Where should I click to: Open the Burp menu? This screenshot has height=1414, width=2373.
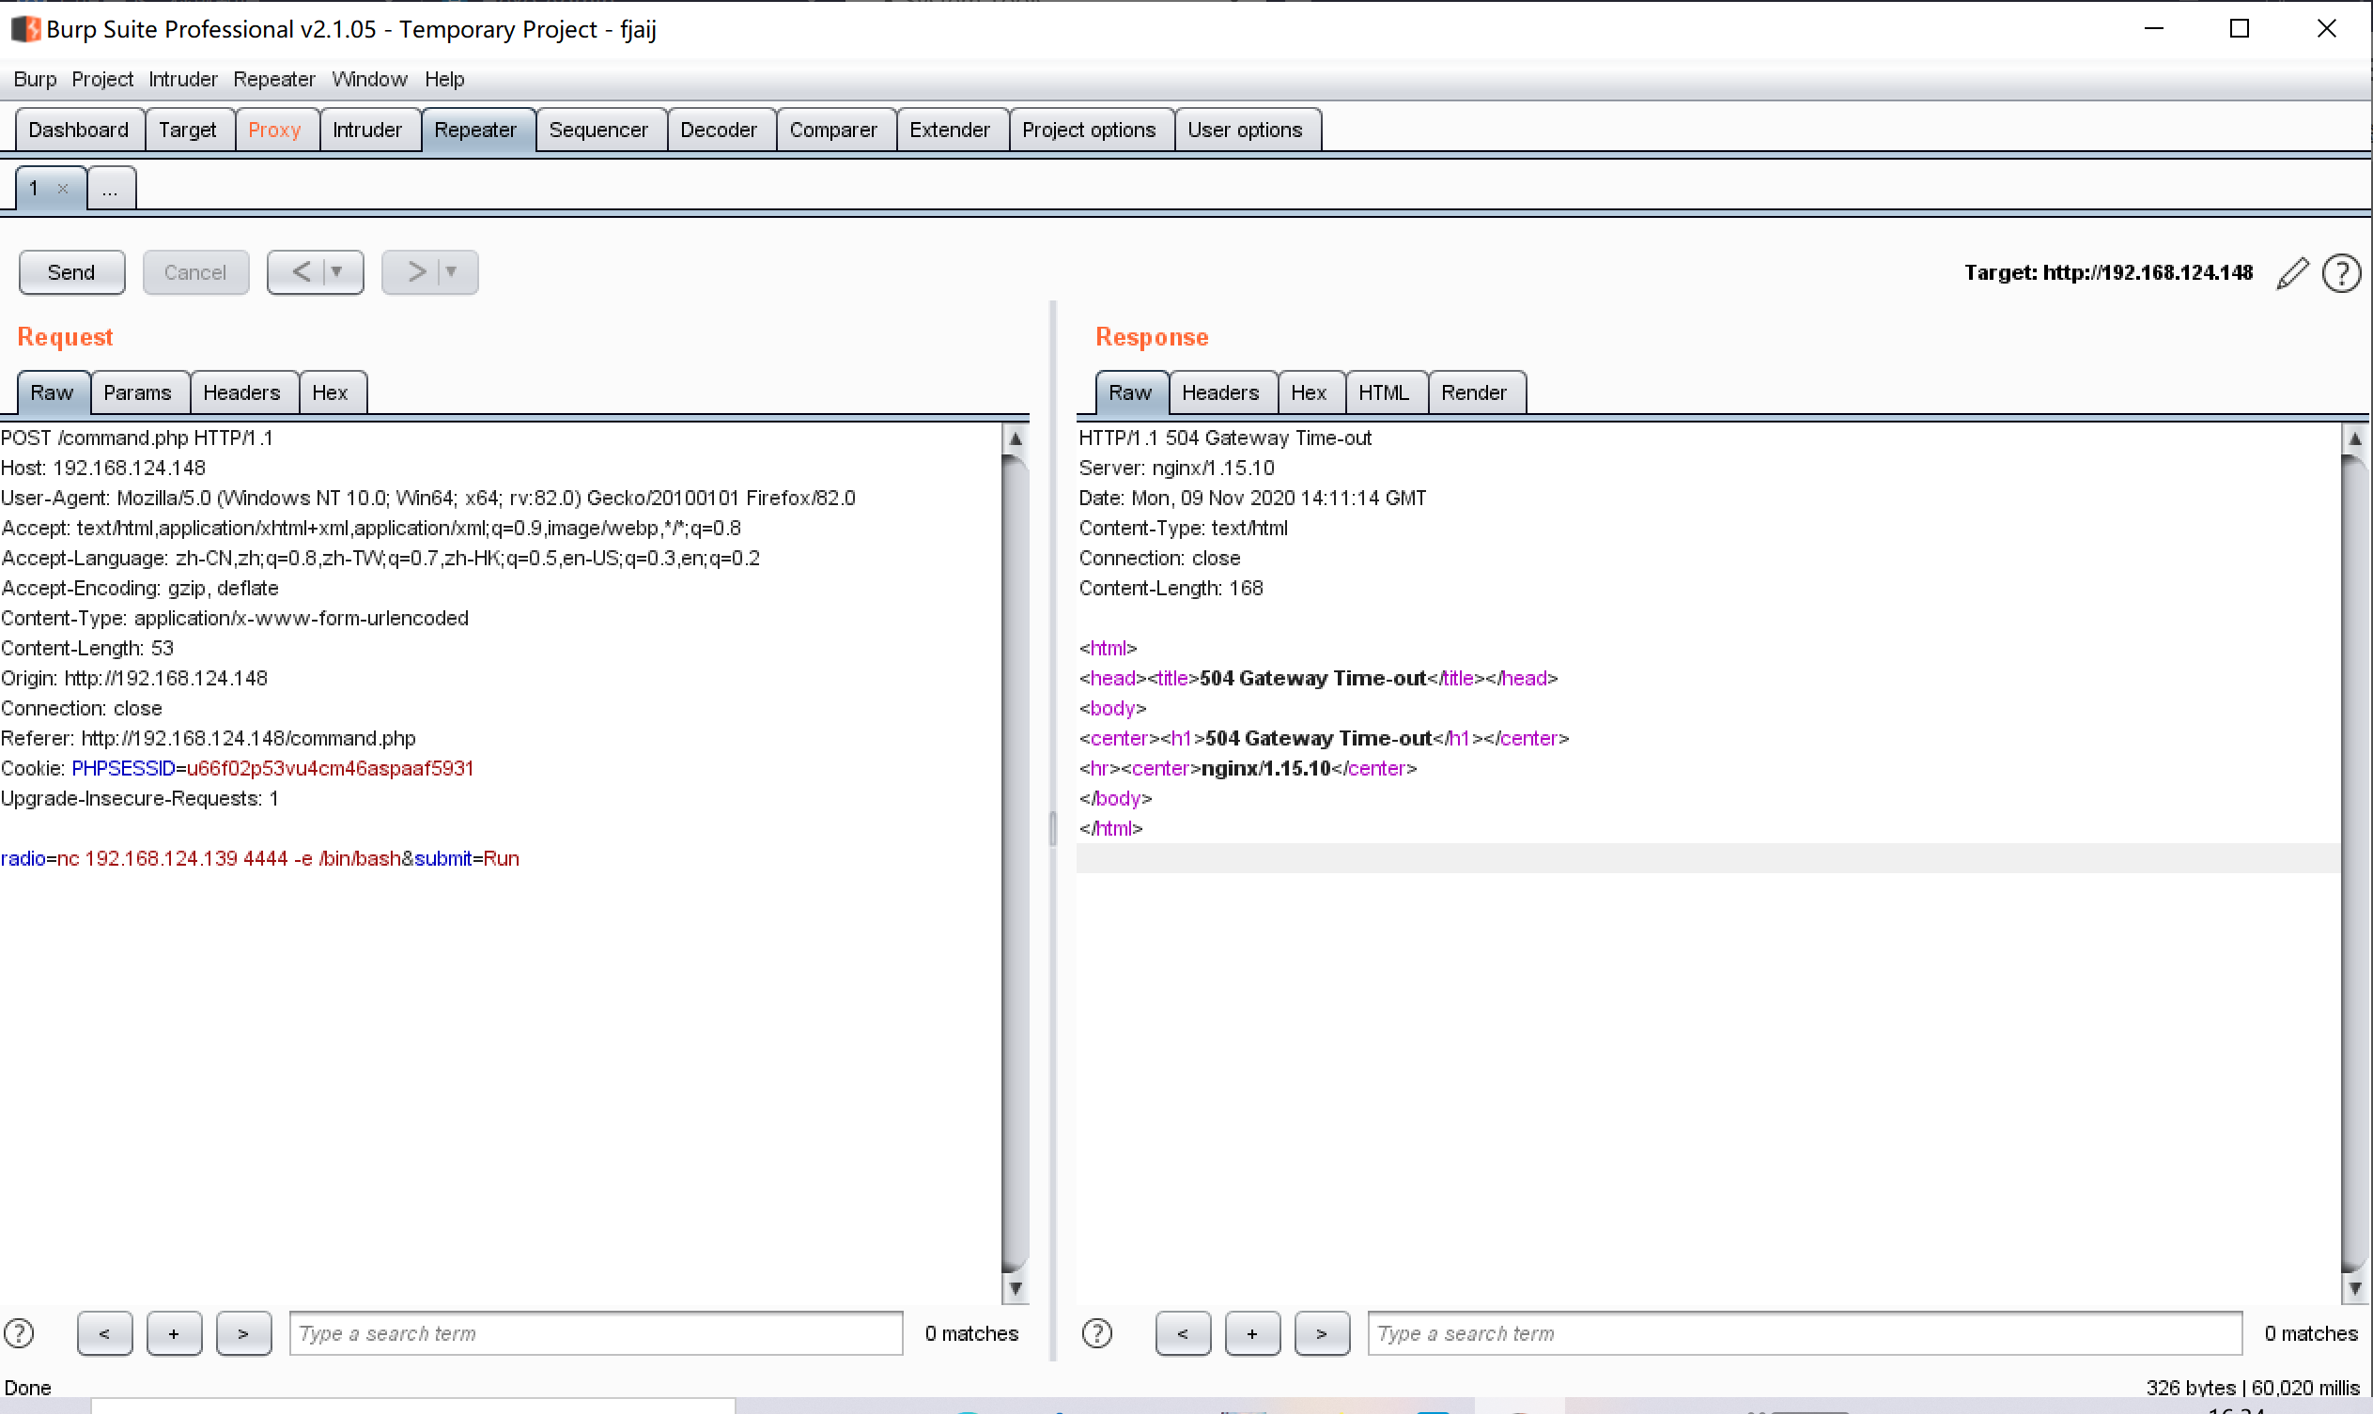pyautogui.click(x=36, y=79)
